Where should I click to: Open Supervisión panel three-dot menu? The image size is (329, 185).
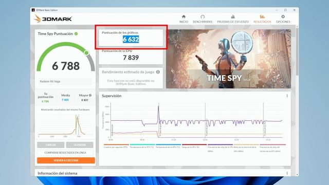click(287, 96)
